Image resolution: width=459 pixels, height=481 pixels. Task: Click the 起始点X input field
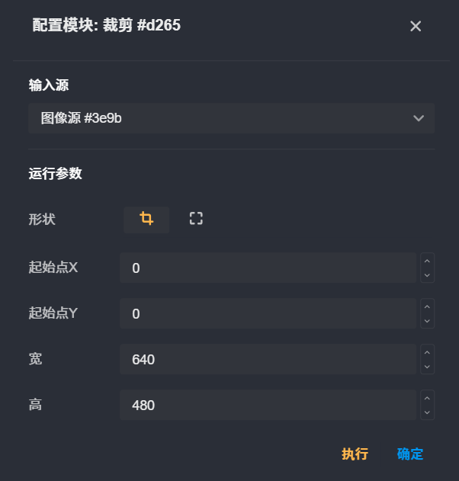[x=267, y=268]
